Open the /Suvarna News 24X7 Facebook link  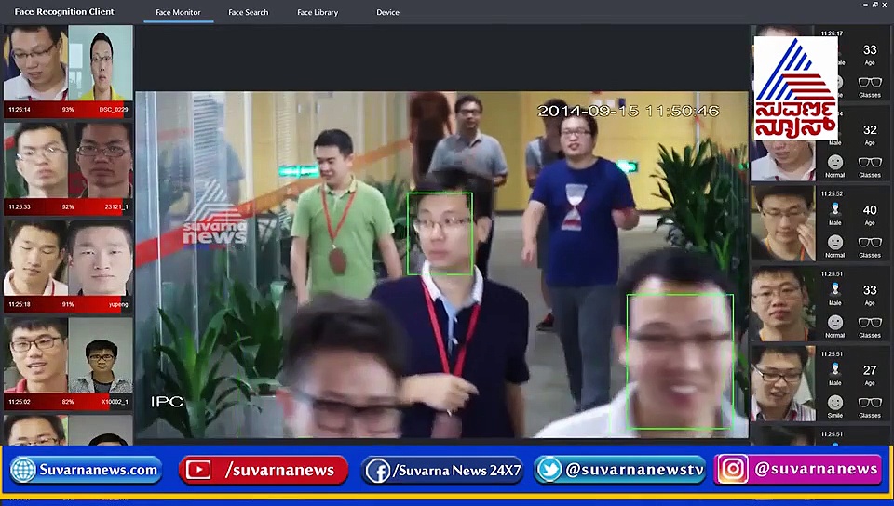tap(457, 471)
